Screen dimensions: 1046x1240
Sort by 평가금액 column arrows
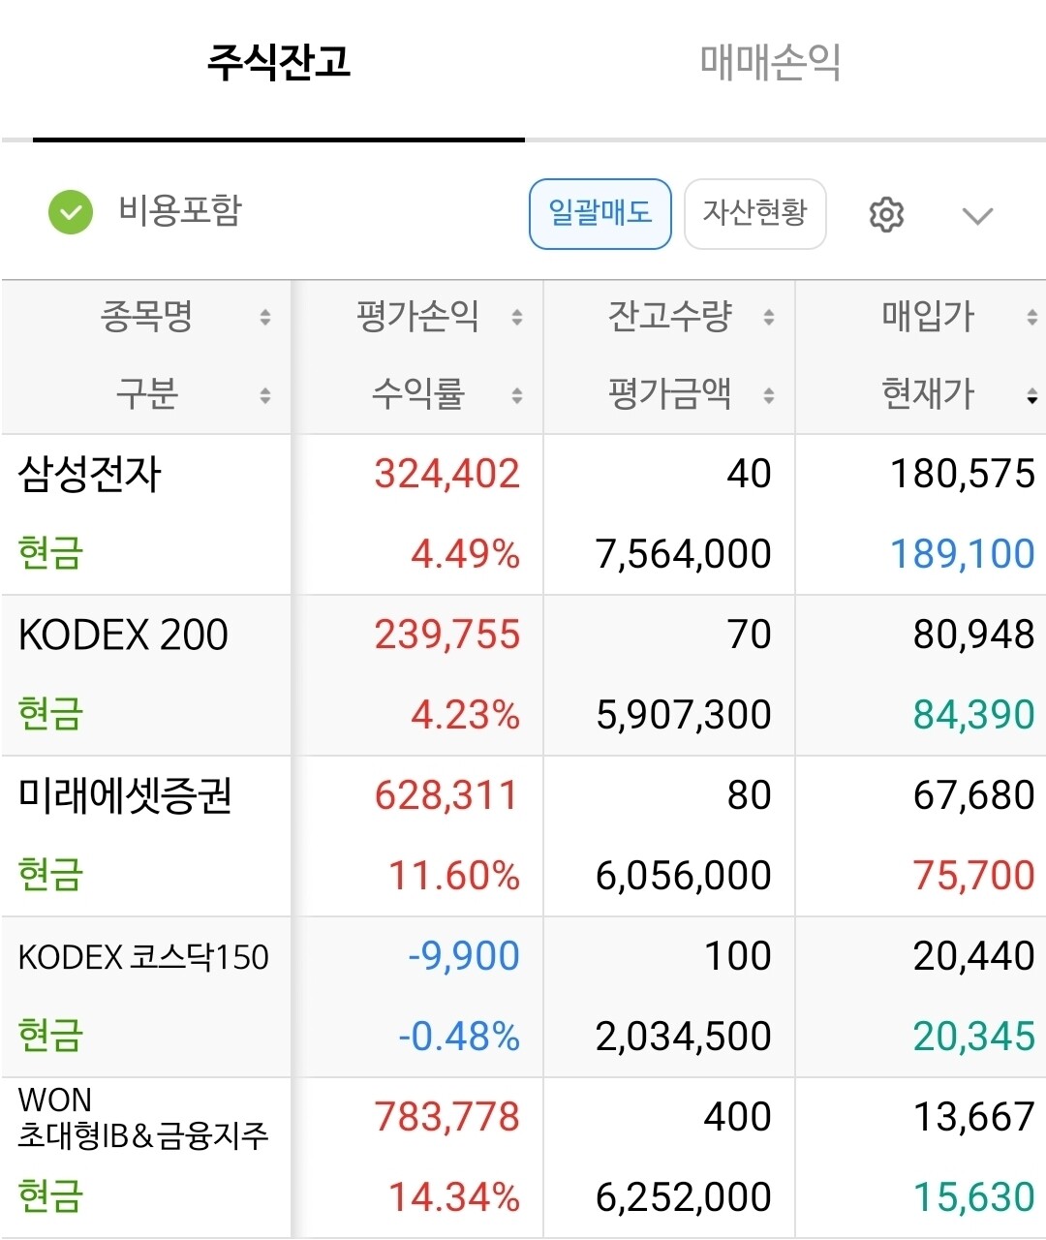coord(769,395)
